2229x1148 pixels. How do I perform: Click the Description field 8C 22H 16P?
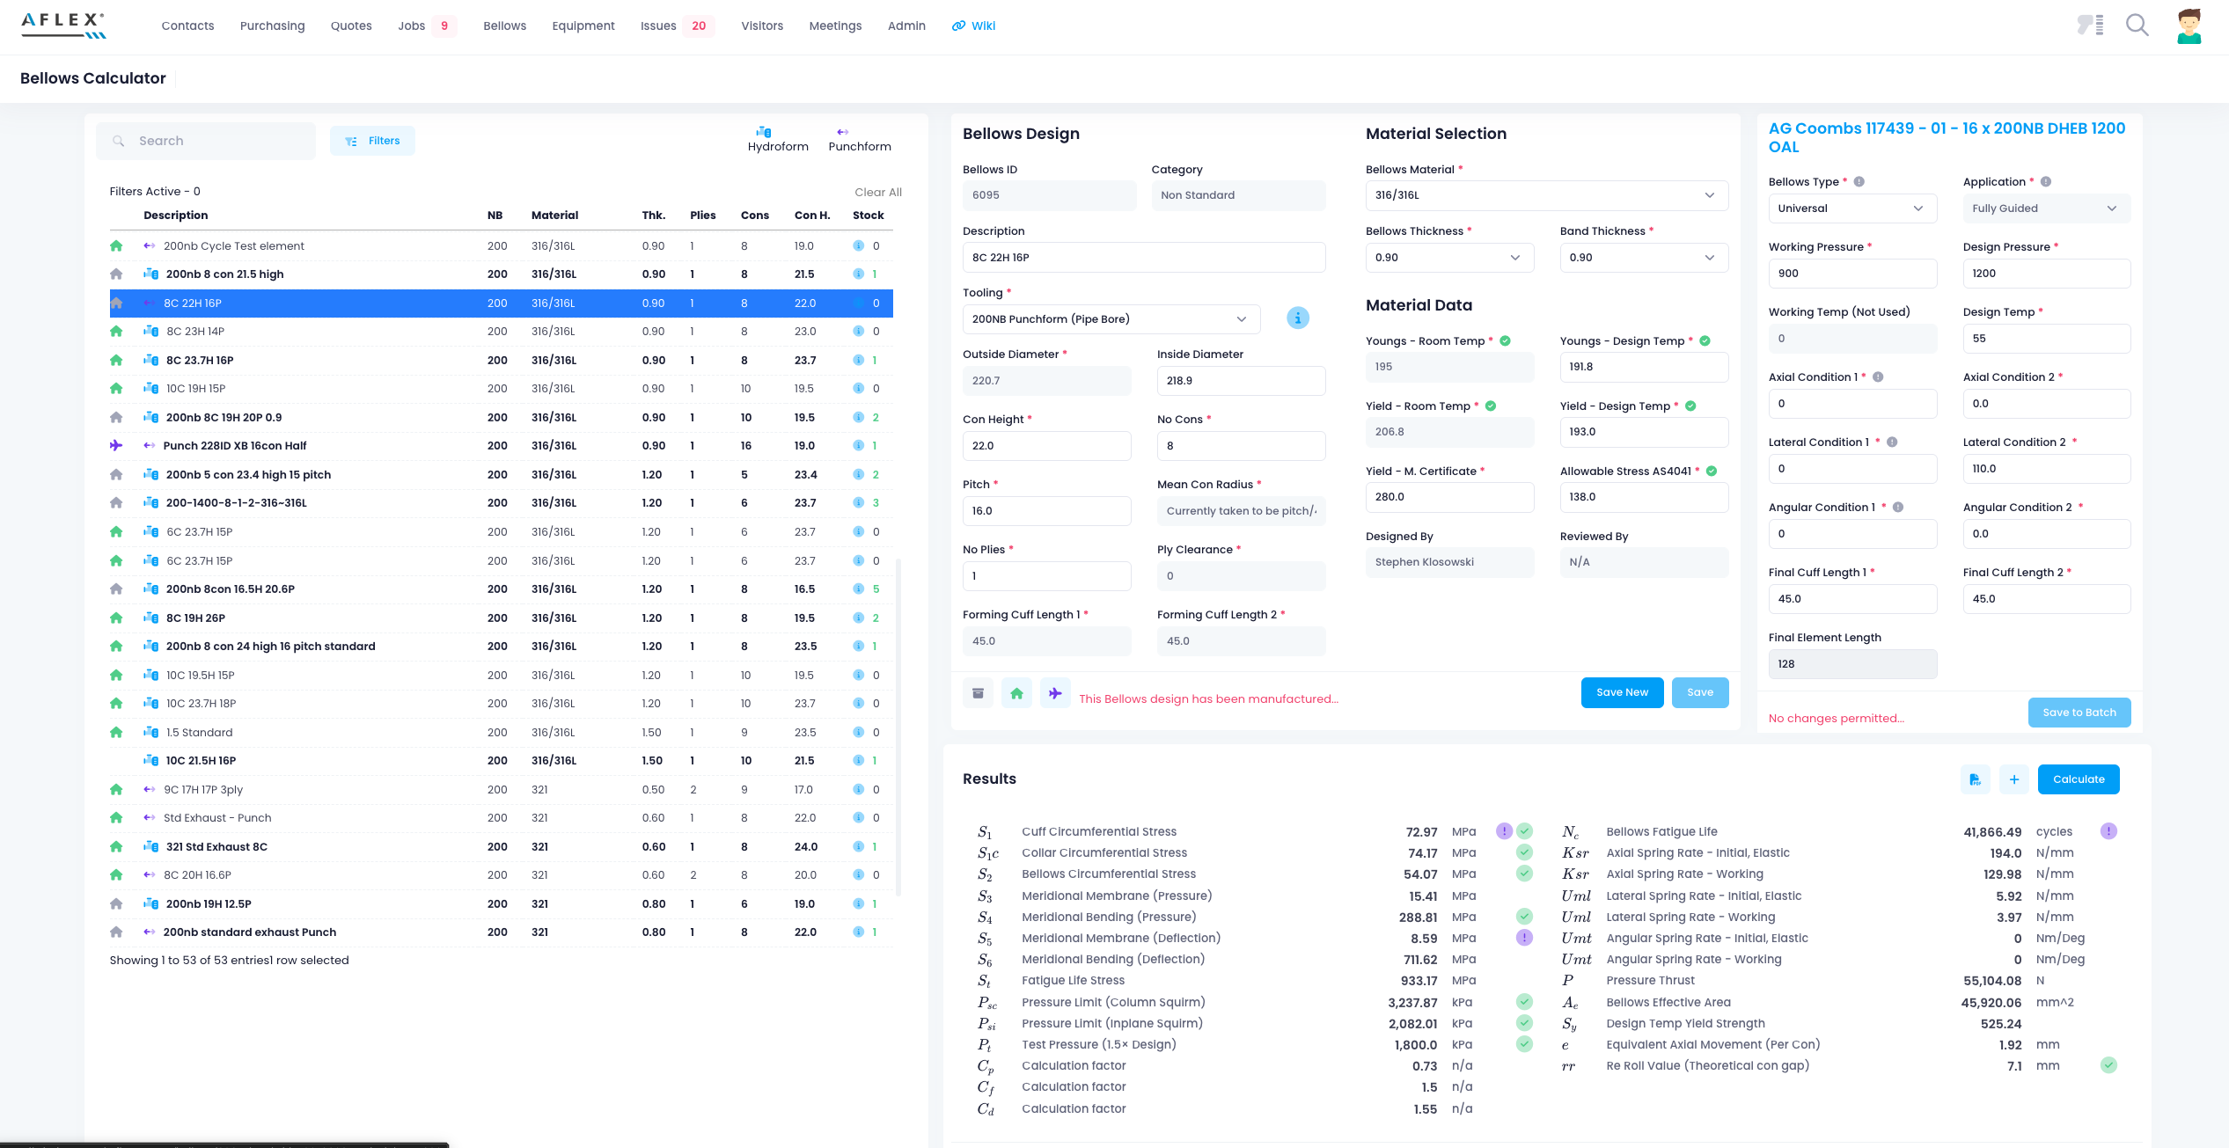[1144, 258]
